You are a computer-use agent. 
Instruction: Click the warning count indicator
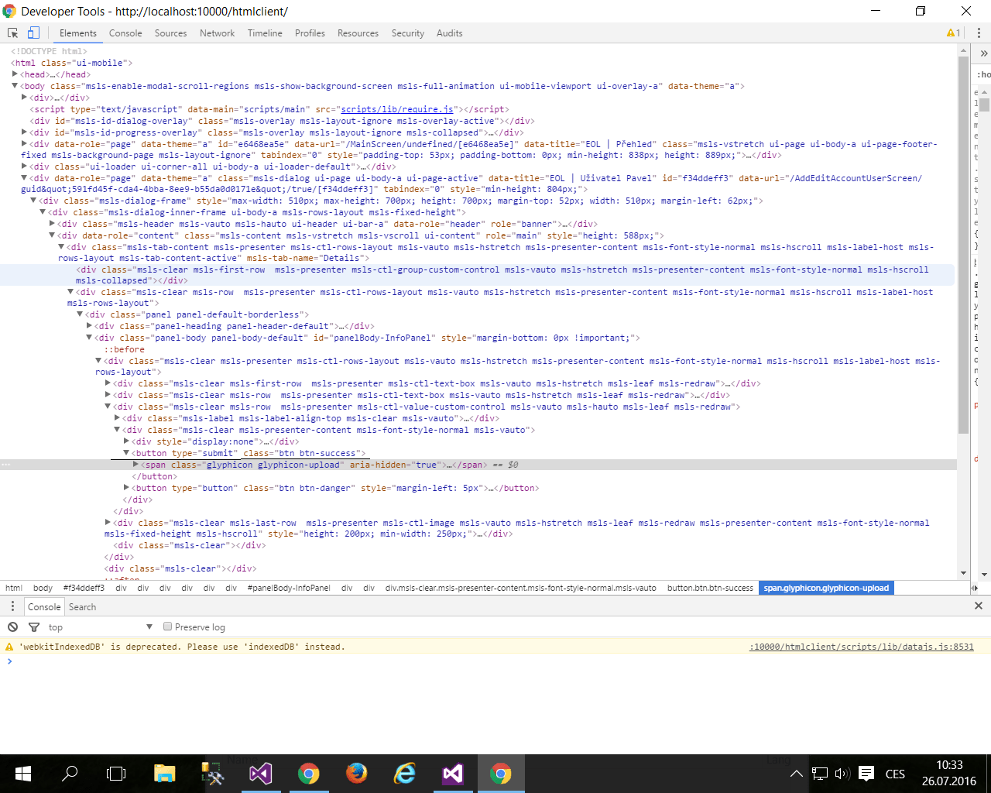[953, 33]
